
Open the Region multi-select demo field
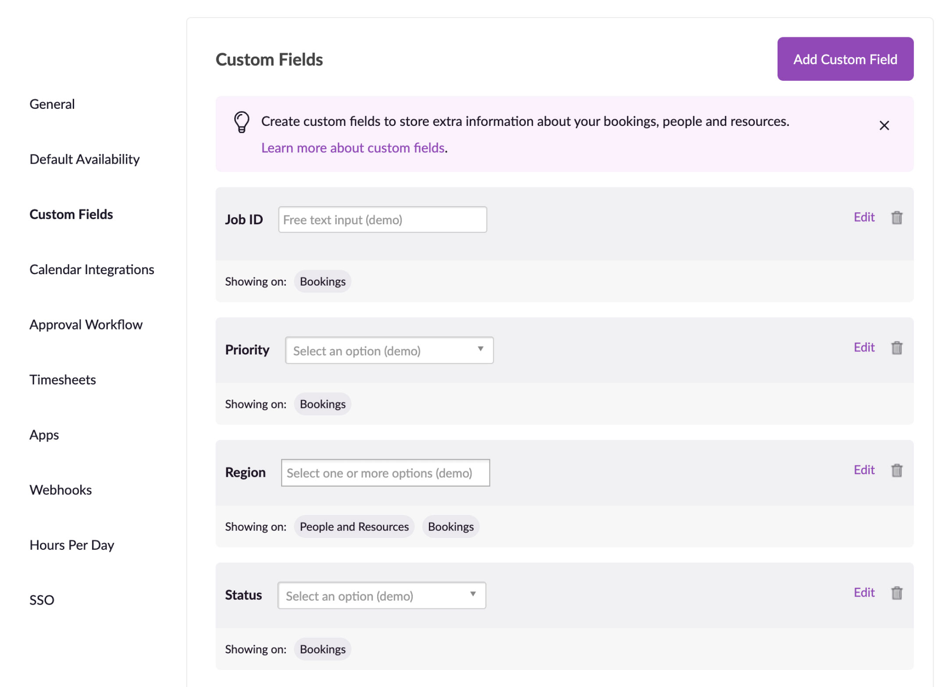pos(385,473)
